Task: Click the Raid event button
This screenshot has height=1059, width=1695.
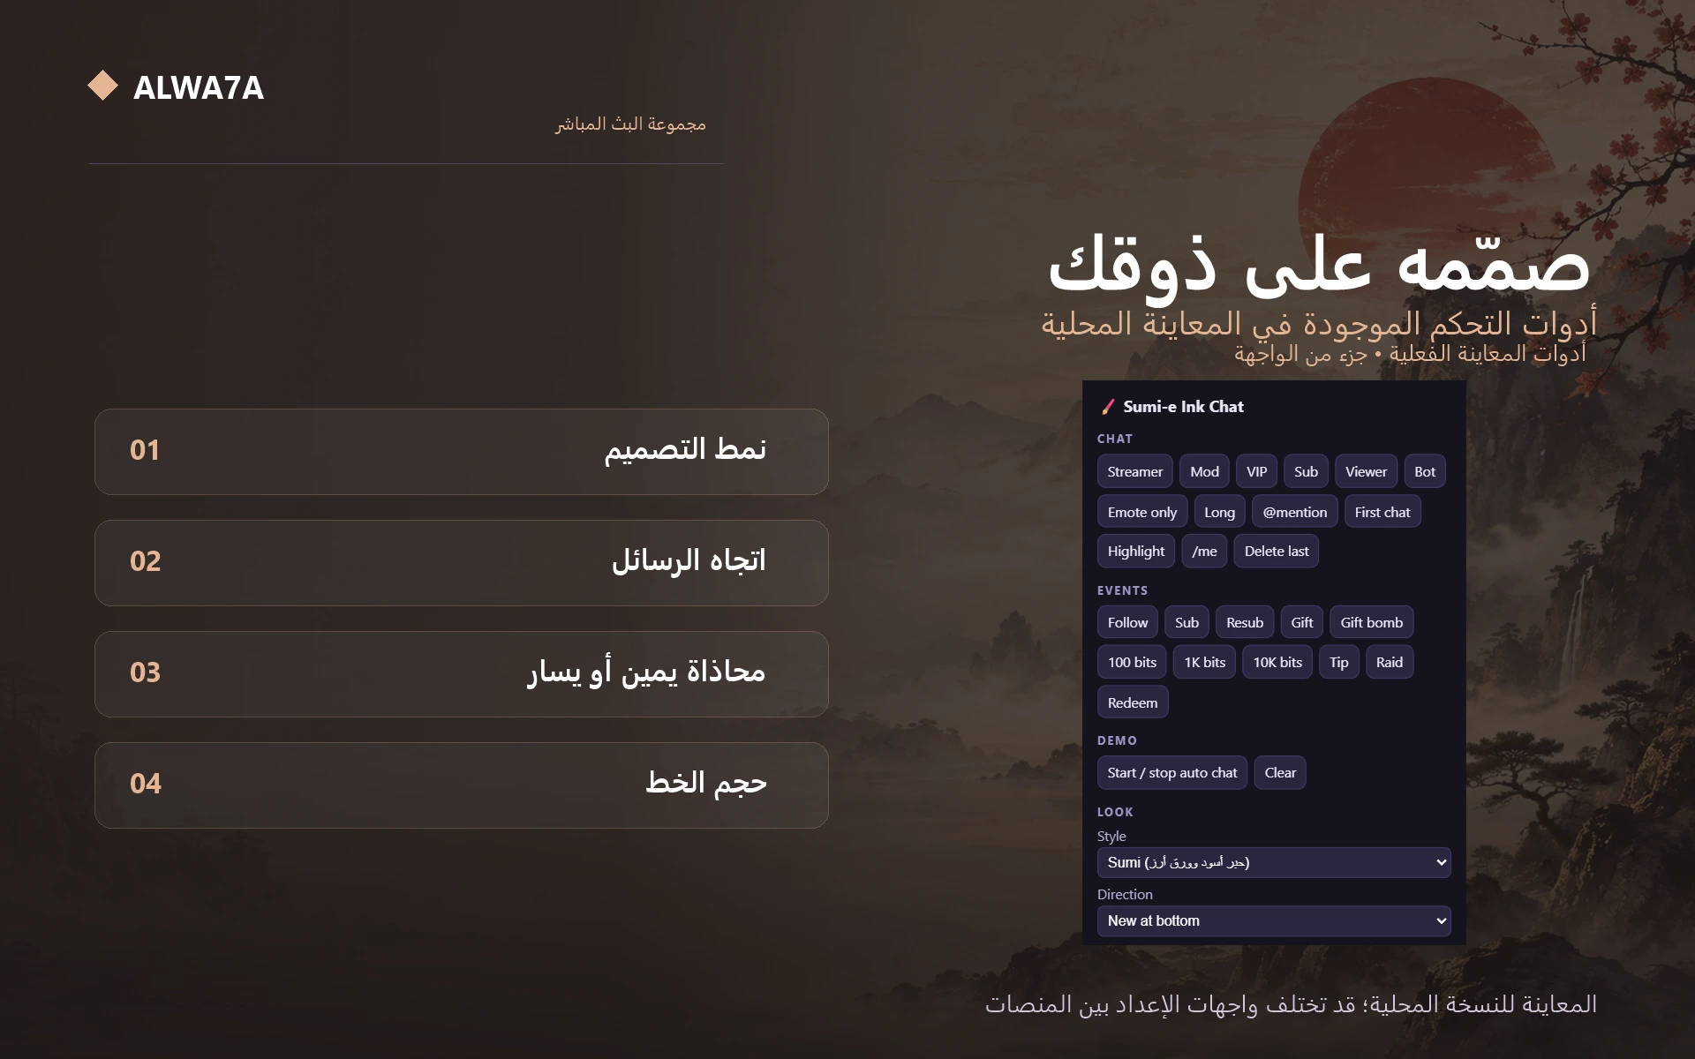Action: click(x=1390, y=662)
